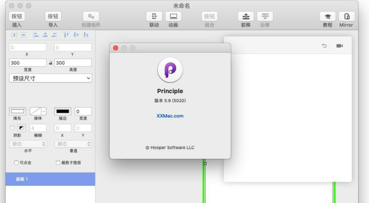369x203 pixels.
Task: Click the Mirror toolbar icon
Action: (347, 16)
